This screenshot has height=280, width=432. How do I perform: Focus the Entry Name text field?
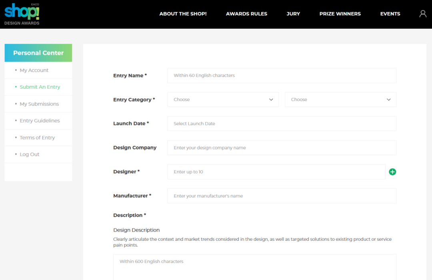click(282, 75)
